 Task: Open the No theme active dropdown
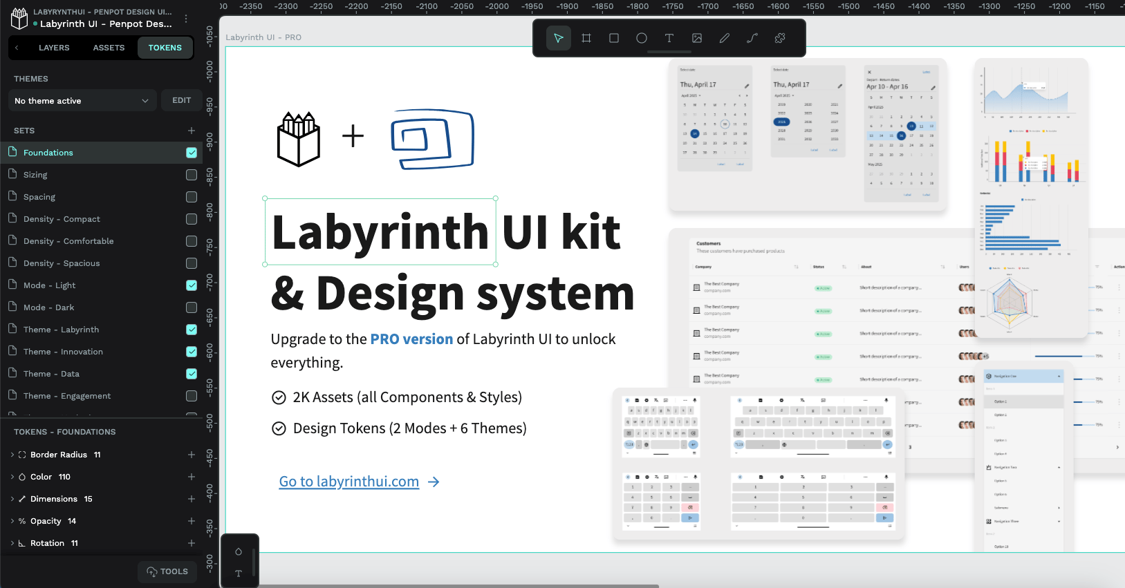(82, 101)
